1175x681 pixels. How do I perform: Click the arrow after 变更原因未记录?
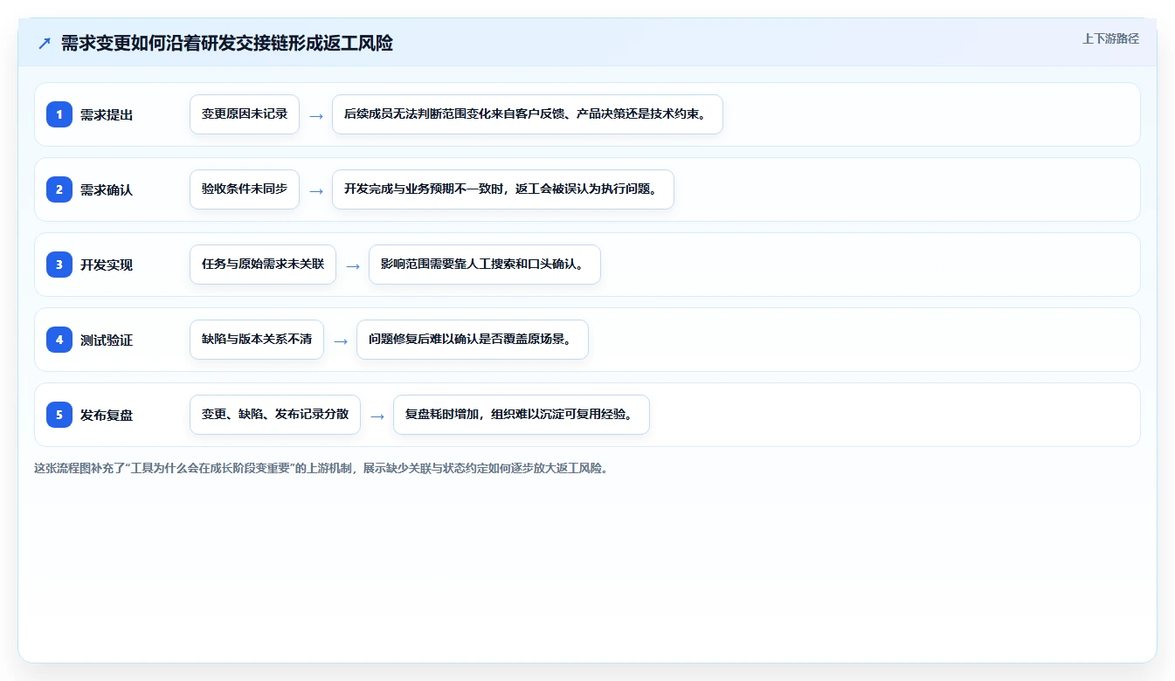point(316,115)
